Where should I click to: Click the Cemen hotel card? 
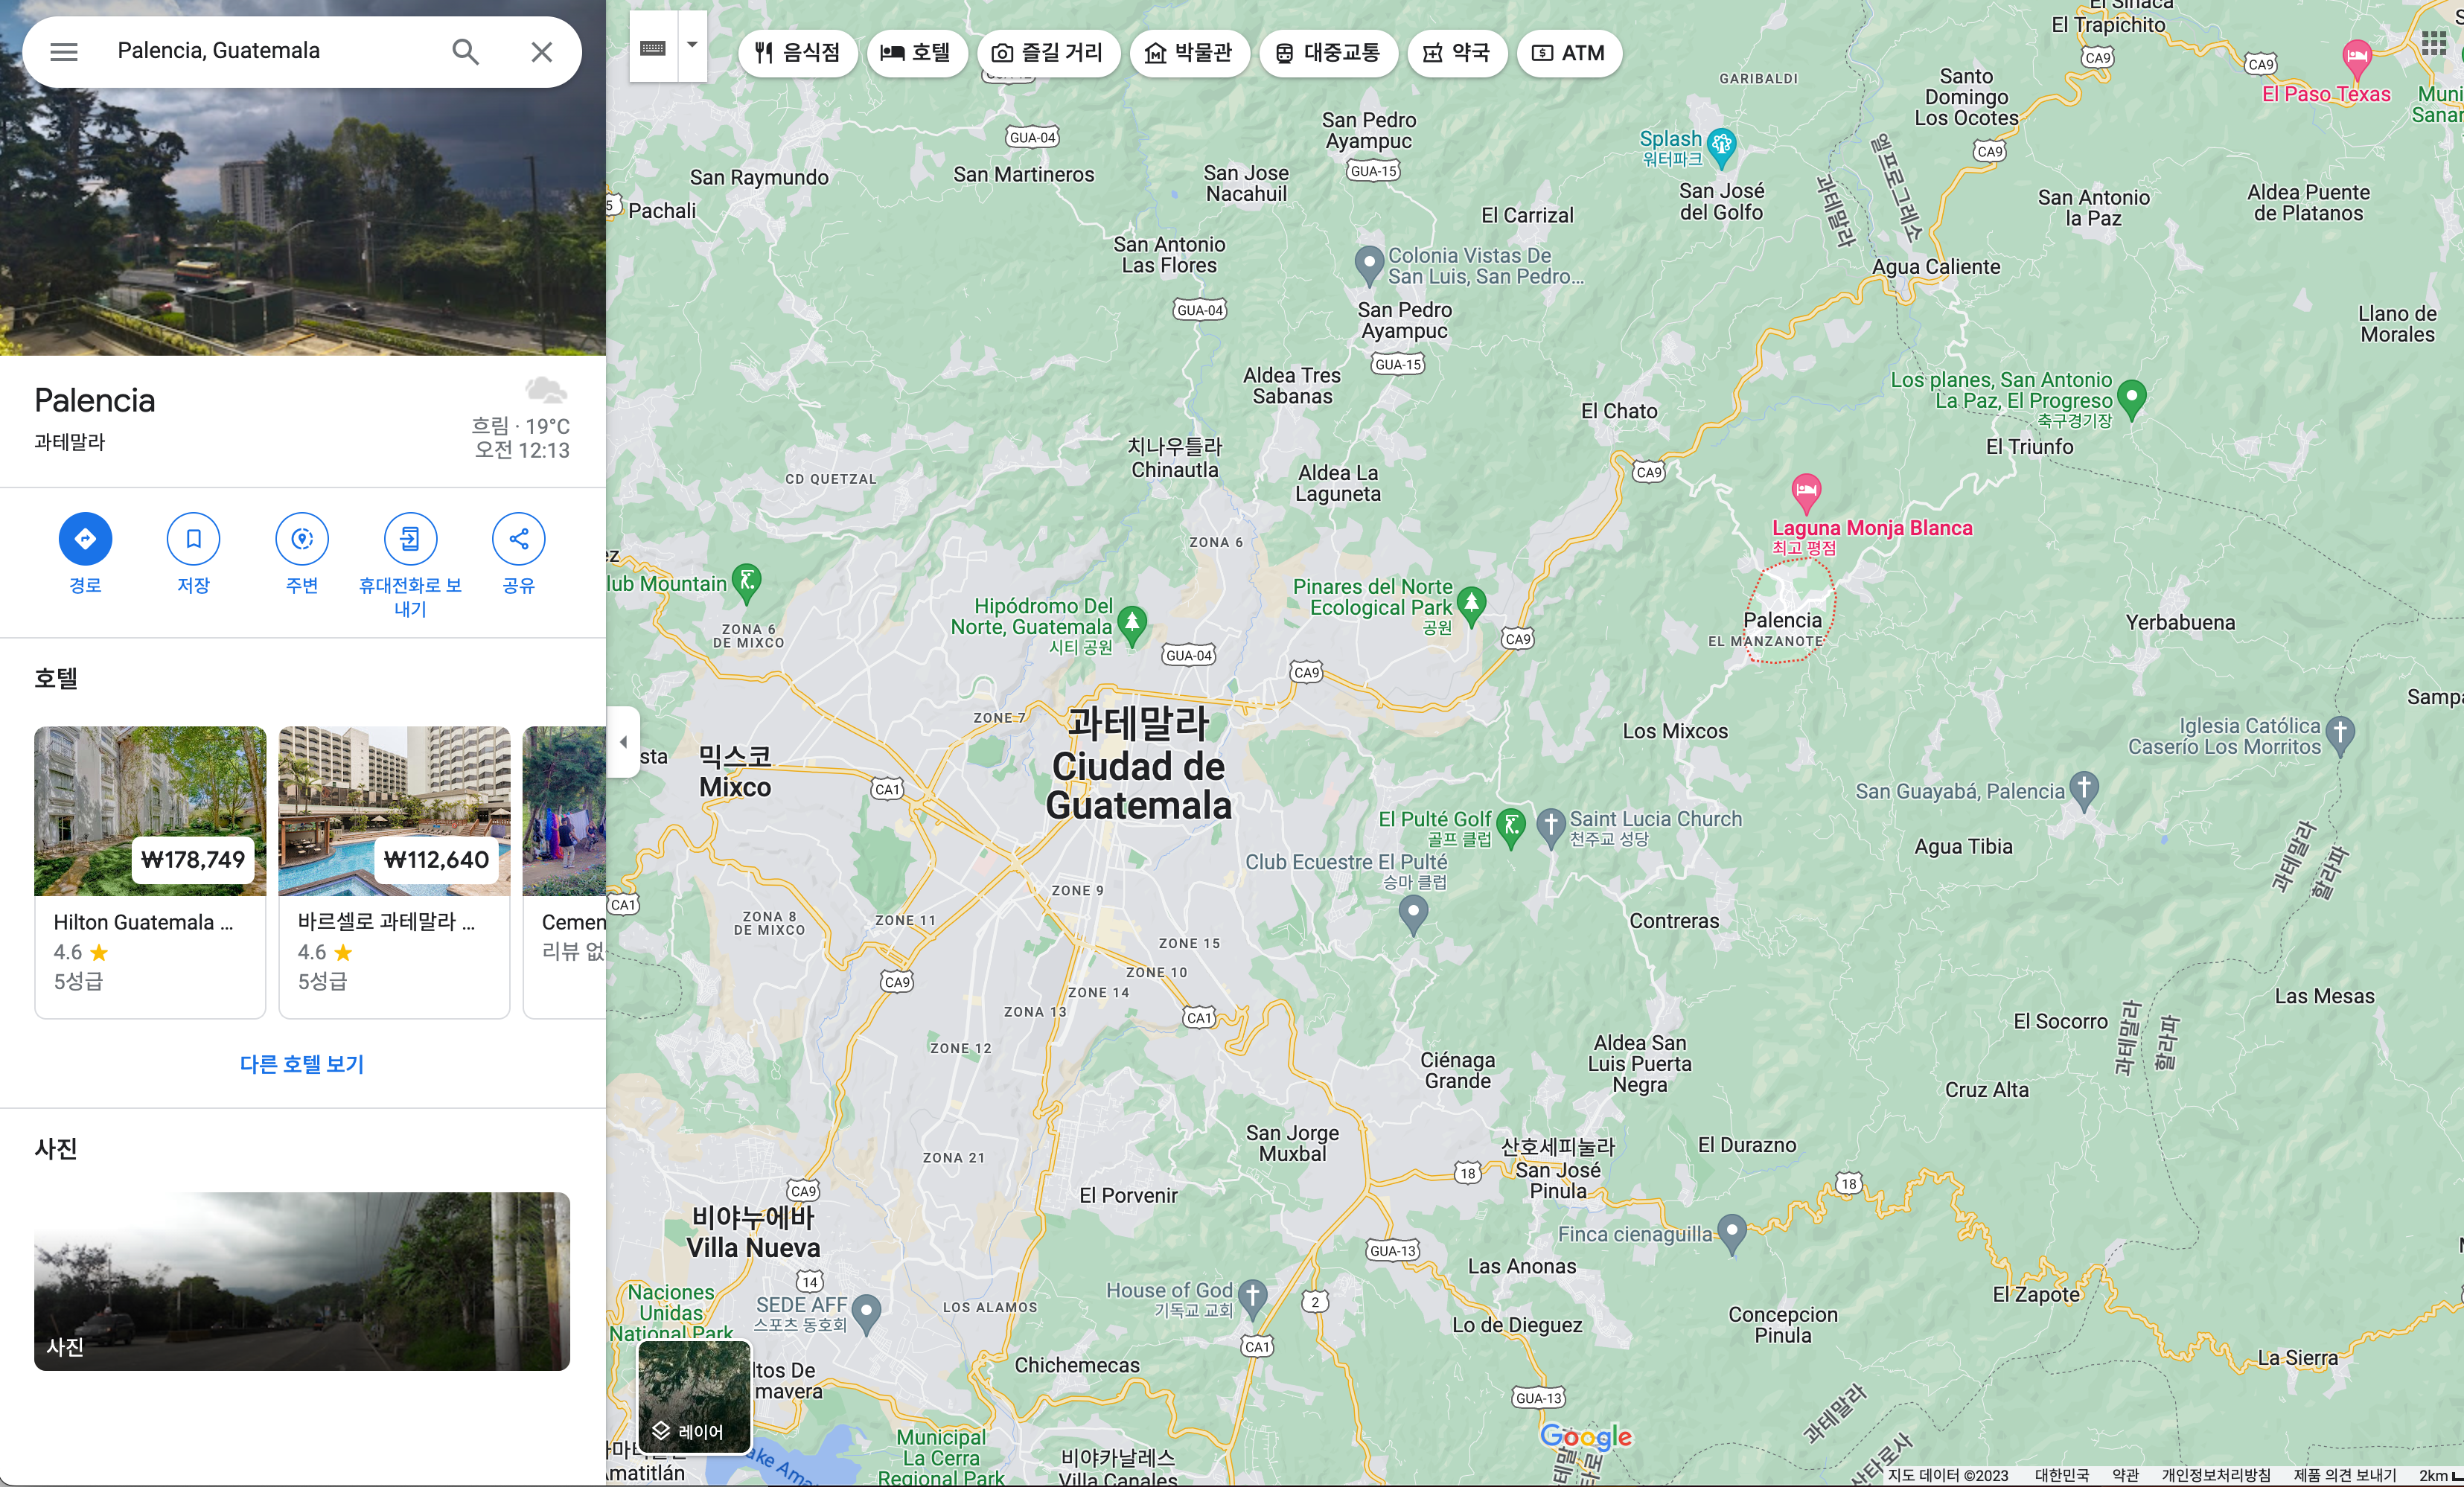[x=565, y=872]
